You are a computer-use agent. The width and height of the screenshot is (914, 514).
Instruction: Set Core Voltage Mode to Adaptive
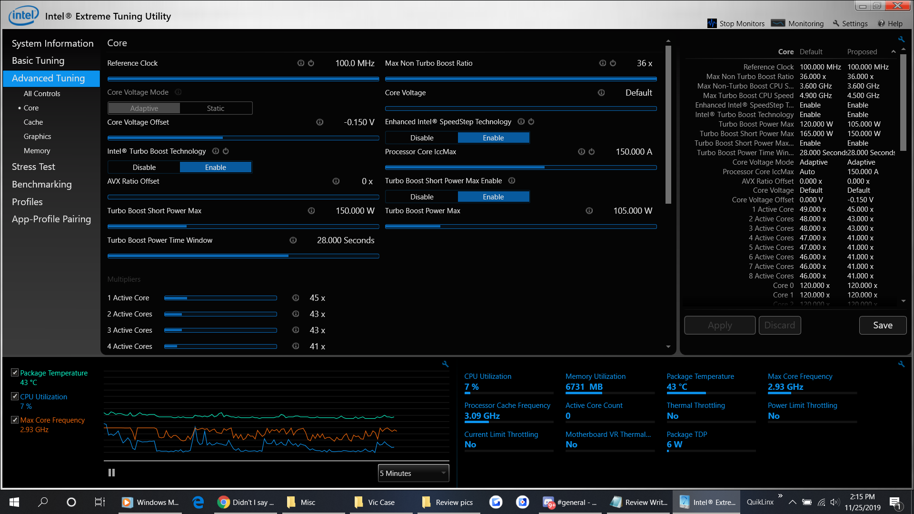[144, 109]
